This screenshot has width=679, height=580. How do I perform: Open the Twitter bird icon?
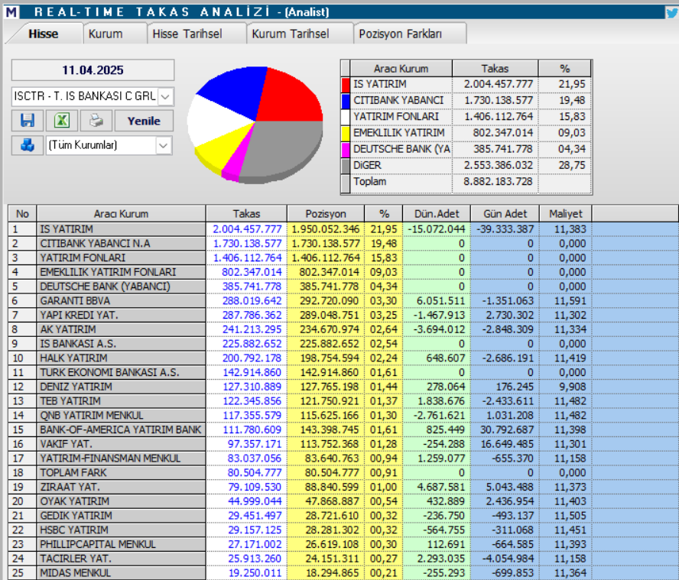tap(671, 12)
